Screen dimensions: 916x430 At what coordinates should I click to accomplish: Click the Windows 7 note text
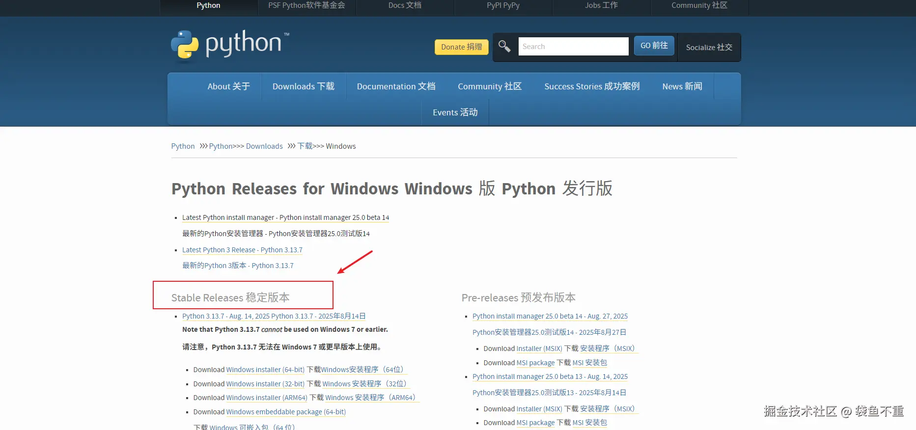tap(285, 329)
